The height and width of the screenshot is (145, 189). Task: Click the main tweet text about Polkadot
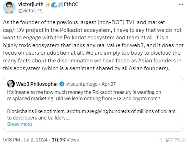click(x=93, y=45)
